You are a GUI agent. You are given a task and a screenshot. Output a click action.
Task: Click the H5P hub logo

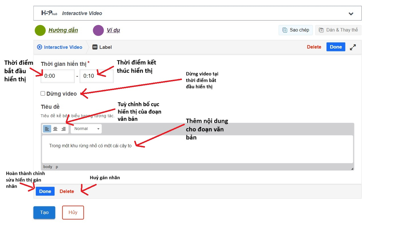coord(49,13)
